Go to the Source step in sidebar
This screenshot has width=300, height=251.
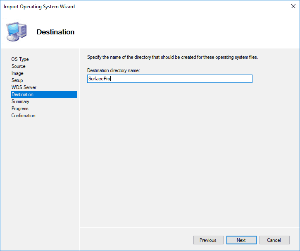pos(18,66)
